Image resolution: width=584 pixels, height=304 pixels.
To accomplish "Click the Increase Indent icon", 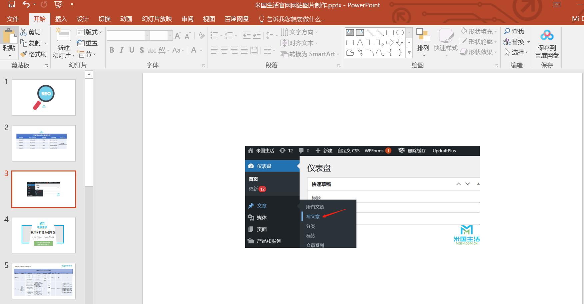I will coord(257,35).
